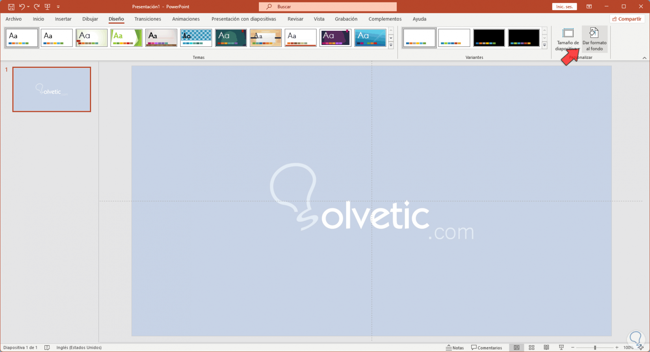650x352 pixels.
Task: Choose the unselected white variant
Action: click(x=454, y=38)
